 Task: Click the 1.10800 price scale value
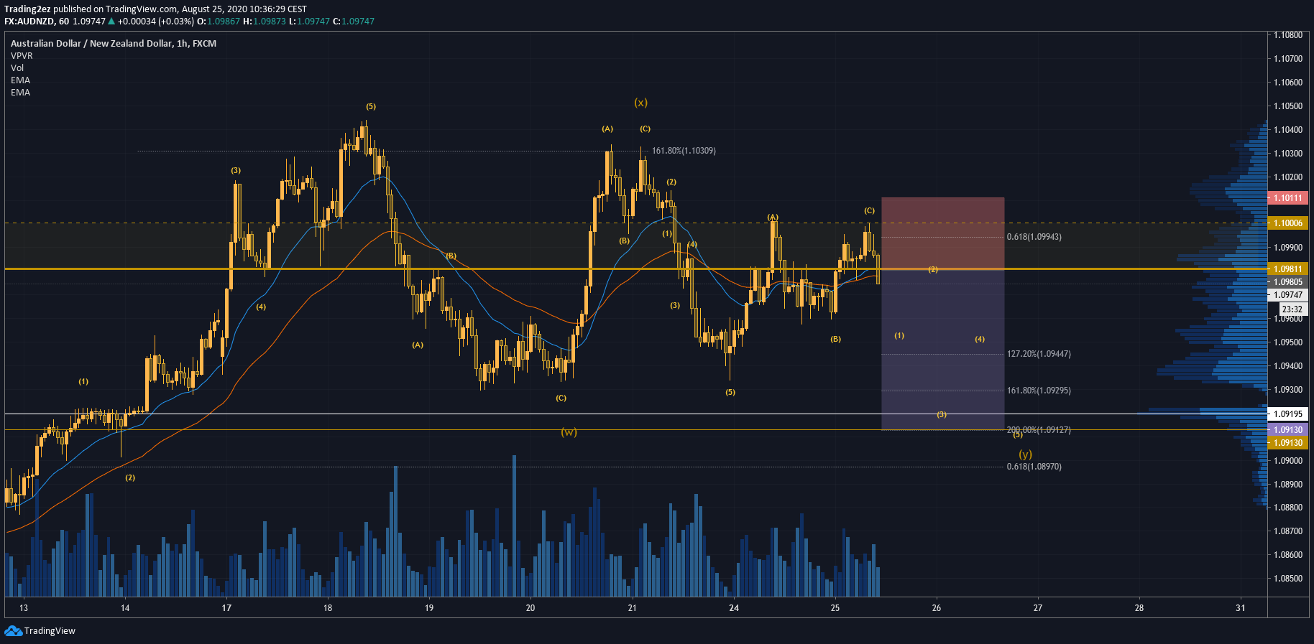coord(1287,34)
